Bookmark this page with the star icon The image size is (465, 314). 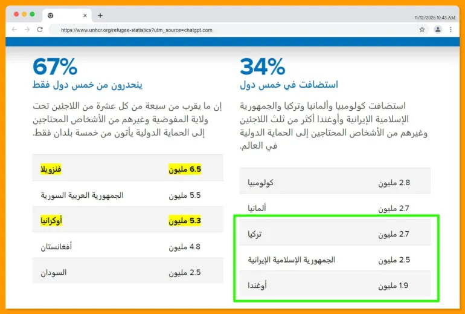422,30
